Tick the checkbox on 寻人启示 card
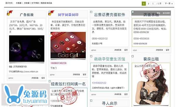 91,101
